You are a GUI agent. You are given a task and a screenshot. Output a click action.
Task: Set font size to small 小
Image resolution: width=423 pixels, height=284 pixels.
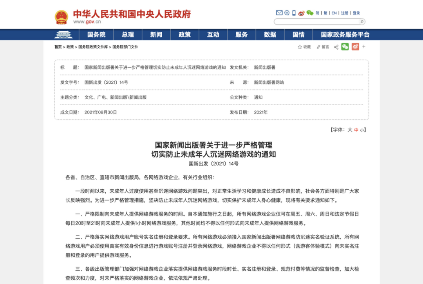tap(362, 130)
